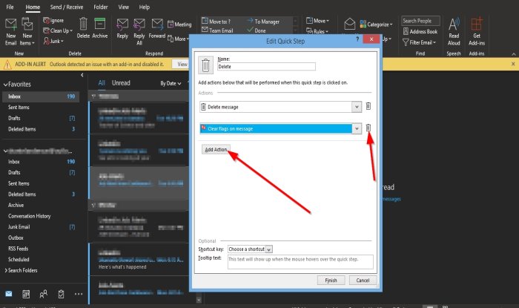Image resolution: width=519 pixels, height=308 pixels.
Task: Switch to the Unread messages filter
Action: [120, 83]
